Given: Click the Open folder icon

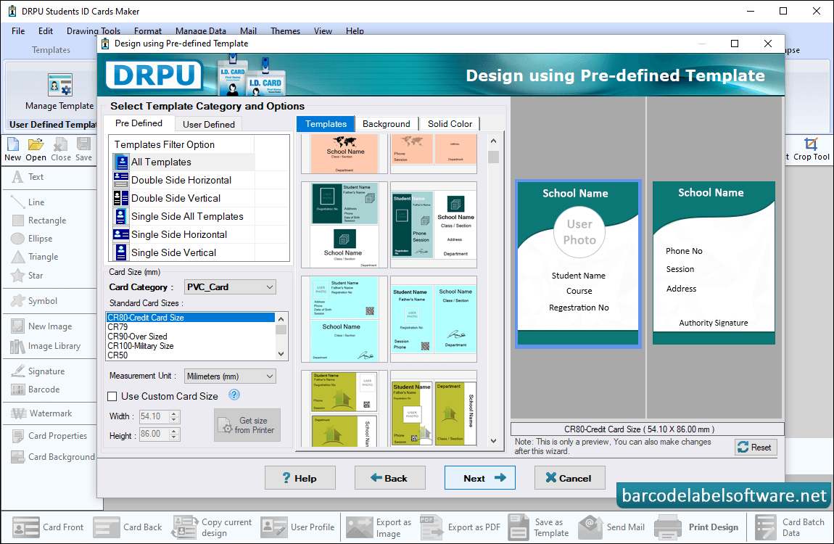Looking at the screenshot, I should pyautogui.click(x=36, y=144).
